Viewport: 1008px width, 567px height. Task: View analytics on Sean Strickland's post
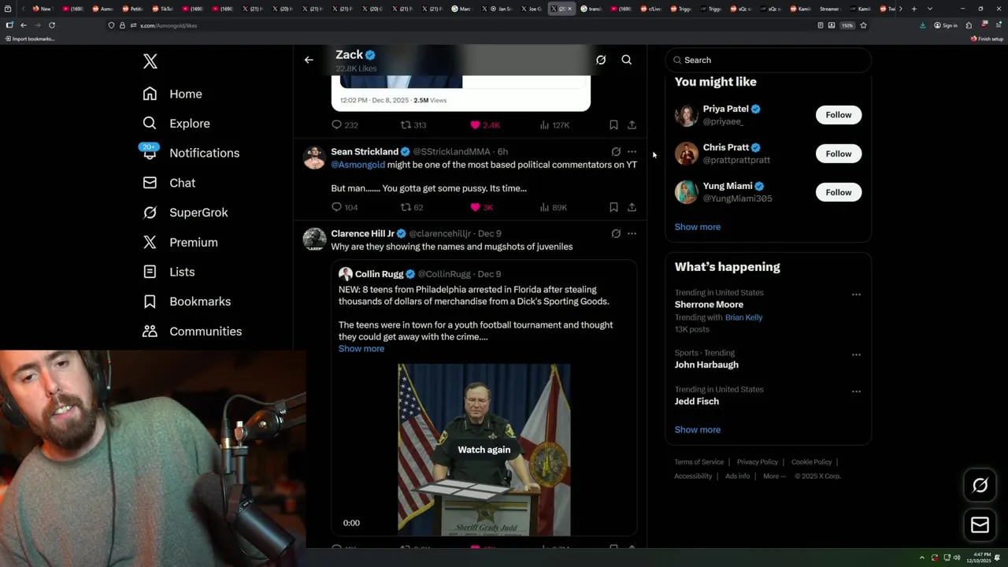[553, 207]
